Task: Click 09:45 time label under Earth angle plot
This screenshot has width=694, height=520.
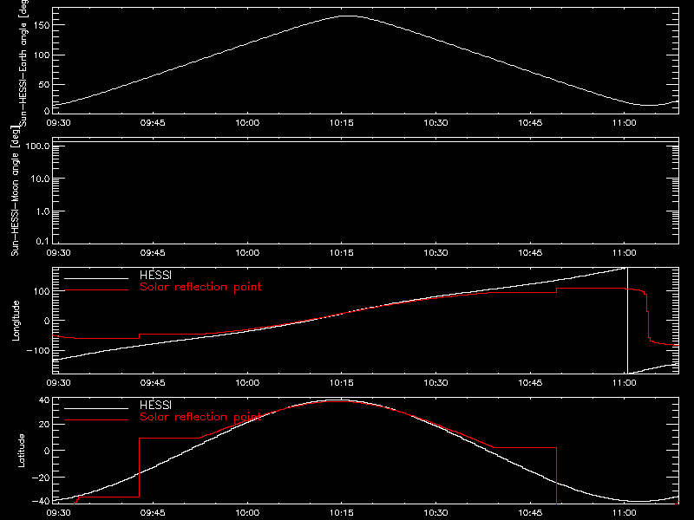Action: 153,122
